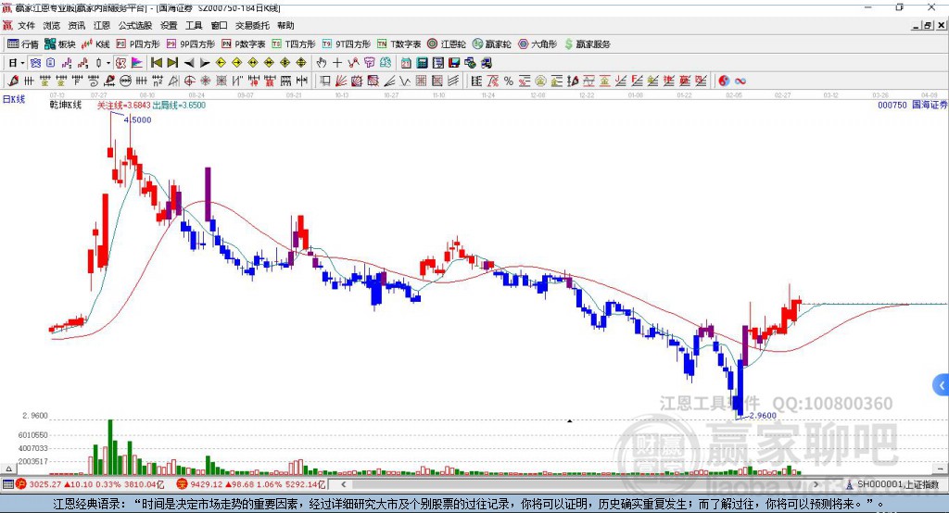Click the 000750 国海证券 stock label

(912, 105)
